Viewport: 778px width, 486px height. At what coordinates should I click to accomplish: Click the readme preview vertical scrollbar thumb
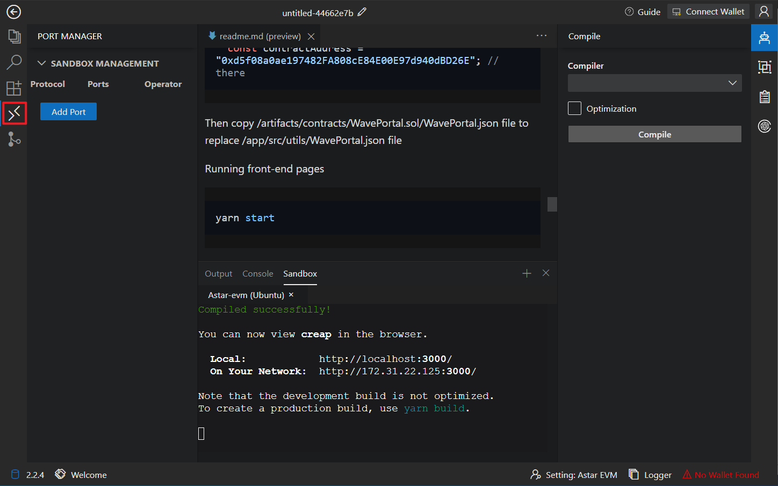pos(552,204)
